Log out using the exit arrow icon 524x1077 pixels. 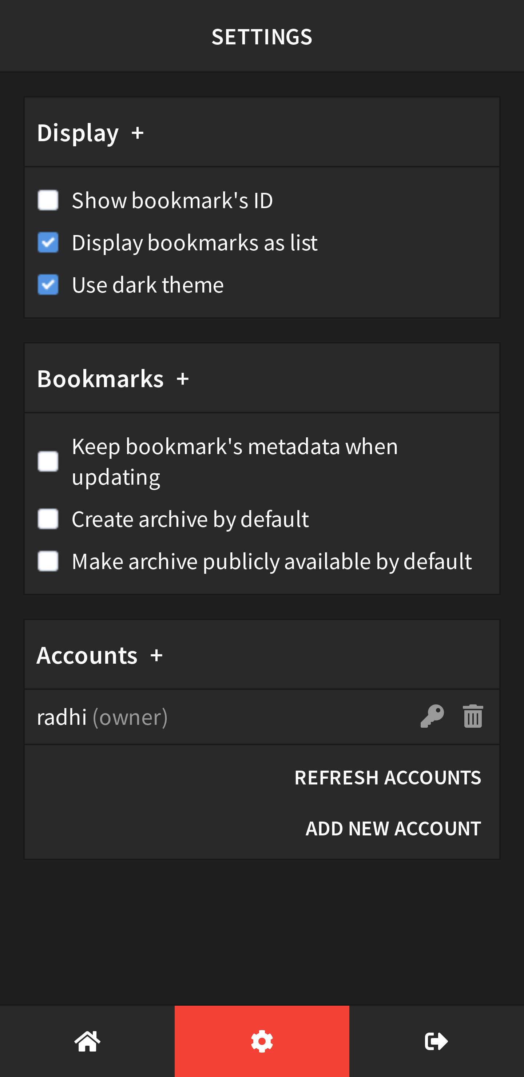click(x=436, y=1041)
